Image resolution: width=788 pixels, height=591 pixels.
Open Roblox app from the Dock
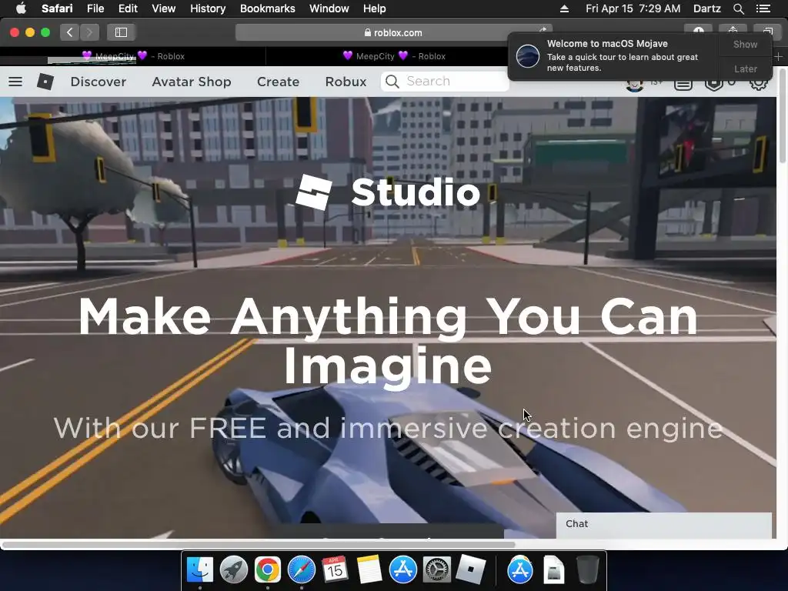tap(470, 570)
